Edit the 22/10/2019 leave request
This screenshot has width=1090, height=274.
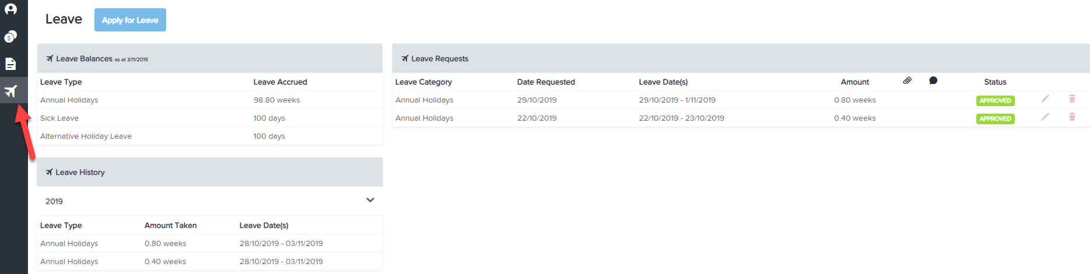(1045, 117)
